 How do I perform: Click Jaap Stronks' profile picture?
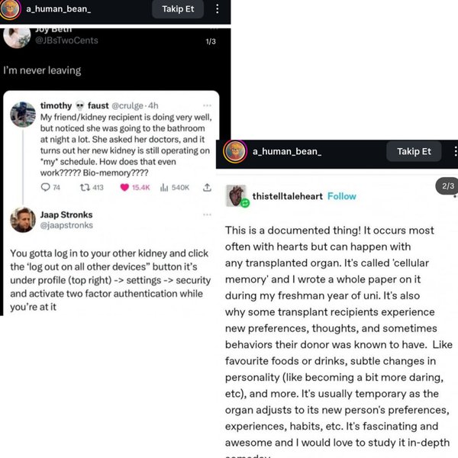(22, 219)
